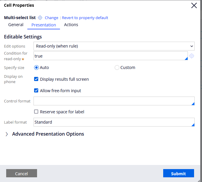Uncheck Display results full screen
The width and height of the screenshot is (202, 182).
coord(36,79)
